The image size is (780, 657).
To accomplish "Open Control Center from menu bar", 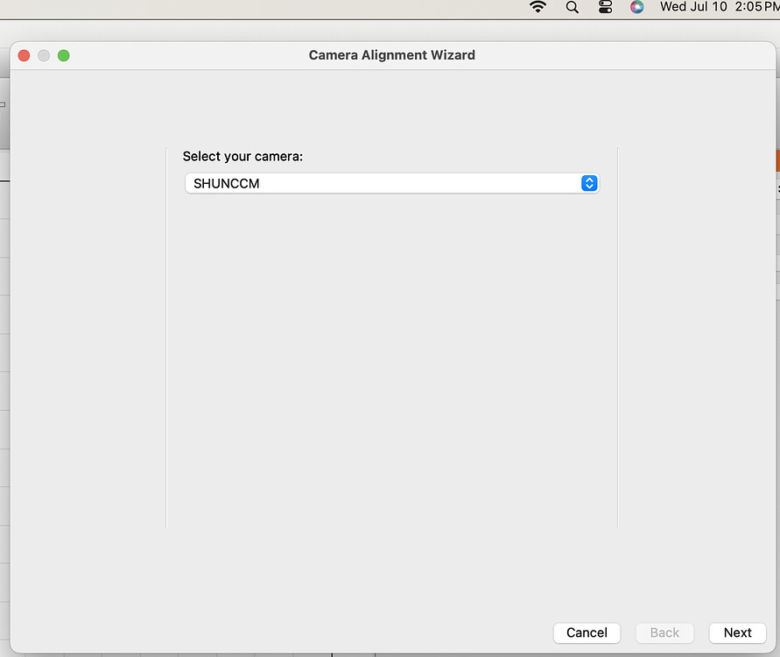I will tap(604, 8).
